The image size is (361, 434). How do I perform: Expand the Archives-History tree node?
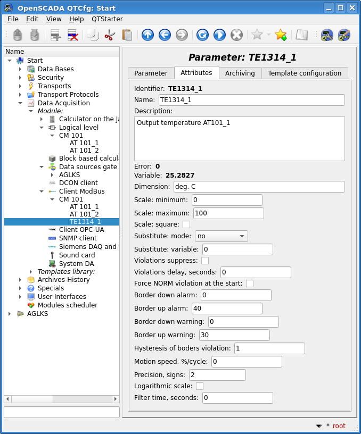(x=20, y=280)
